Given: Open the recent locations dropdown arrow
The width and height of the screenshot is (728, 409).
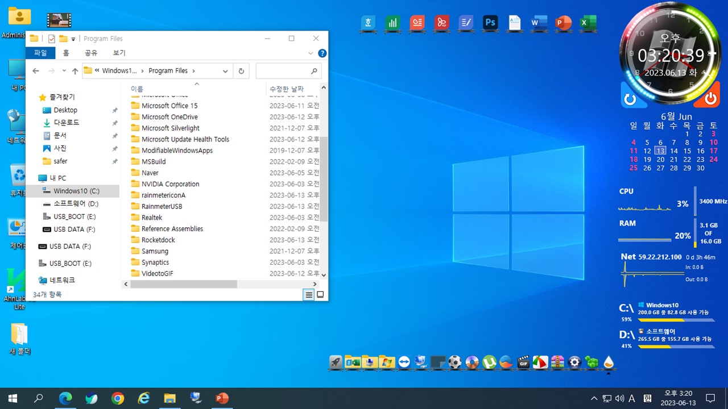Looking at the screenshot, I should coord(64,71).
